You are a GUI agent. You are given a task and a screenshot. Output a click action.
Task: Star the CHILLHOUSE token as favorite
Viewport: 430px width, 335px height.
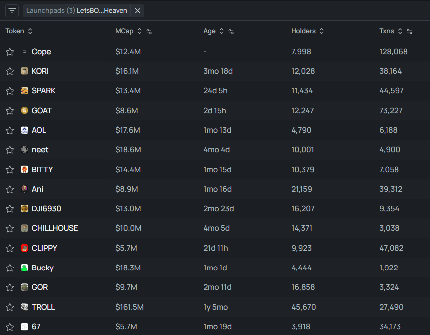(x=10, y=229)
